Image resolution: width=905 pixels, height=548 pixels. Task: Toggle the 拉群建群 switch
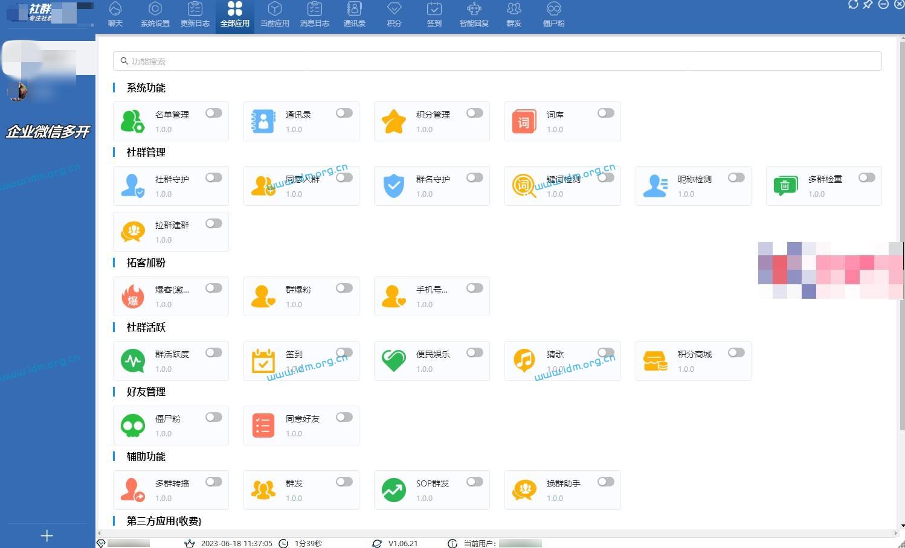point(214,223)
